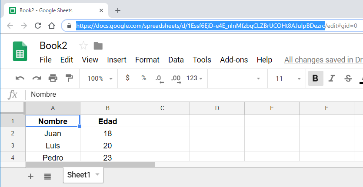Toggle italic formatting button
Image resolution: width=363 pixels, height=187 pixels.
(332, 79)
